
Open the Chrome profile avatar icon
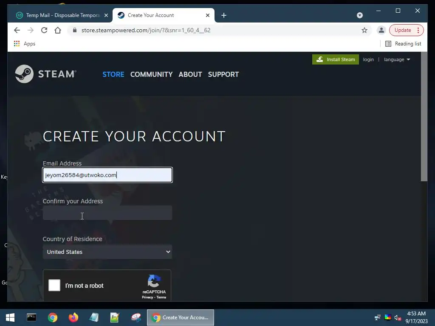(x=381, y=30)
